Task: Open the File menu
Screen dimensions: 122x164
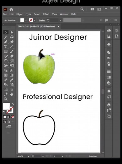Action: tap(5, 14)
